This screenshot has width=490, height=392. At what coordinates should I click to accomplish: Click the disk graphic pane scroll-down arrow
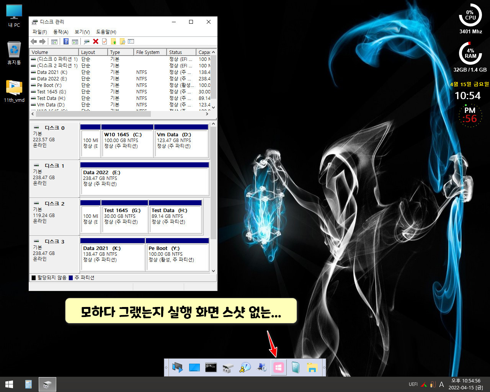point(214,271)
